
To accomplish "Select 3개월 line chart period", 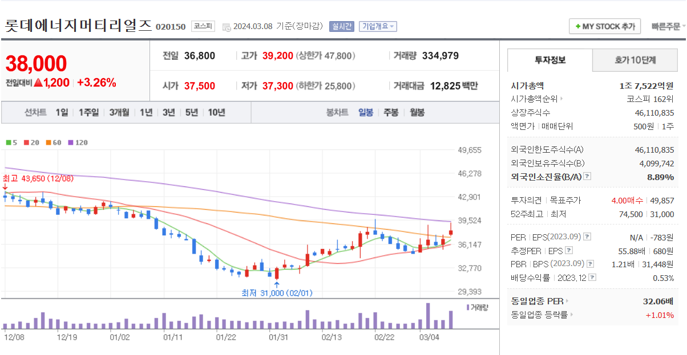I will (119, 112).
